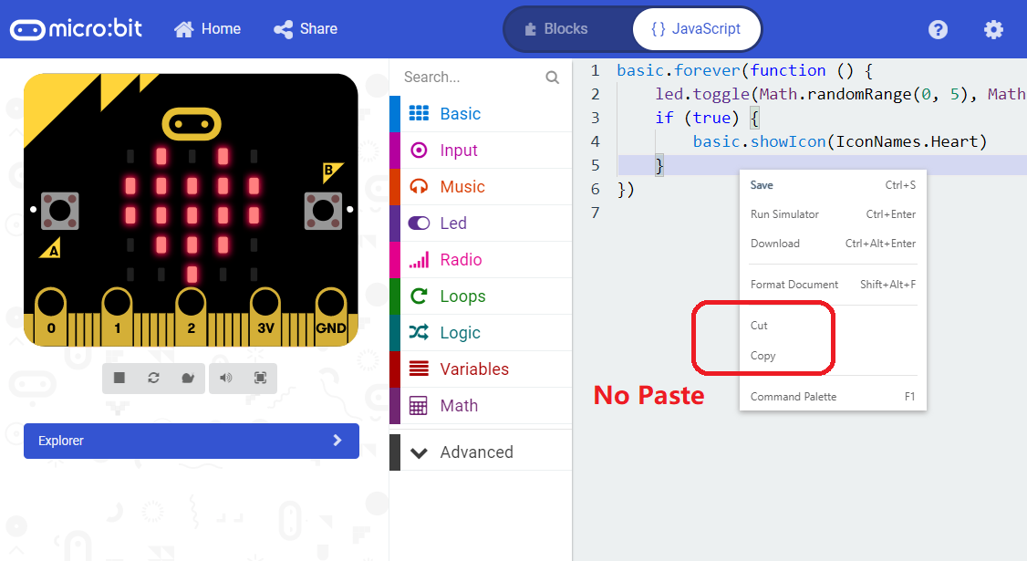Switch the editor back to Blocks
The height and width of the screenshot is (561, 1027).
[x=567, y=28]
